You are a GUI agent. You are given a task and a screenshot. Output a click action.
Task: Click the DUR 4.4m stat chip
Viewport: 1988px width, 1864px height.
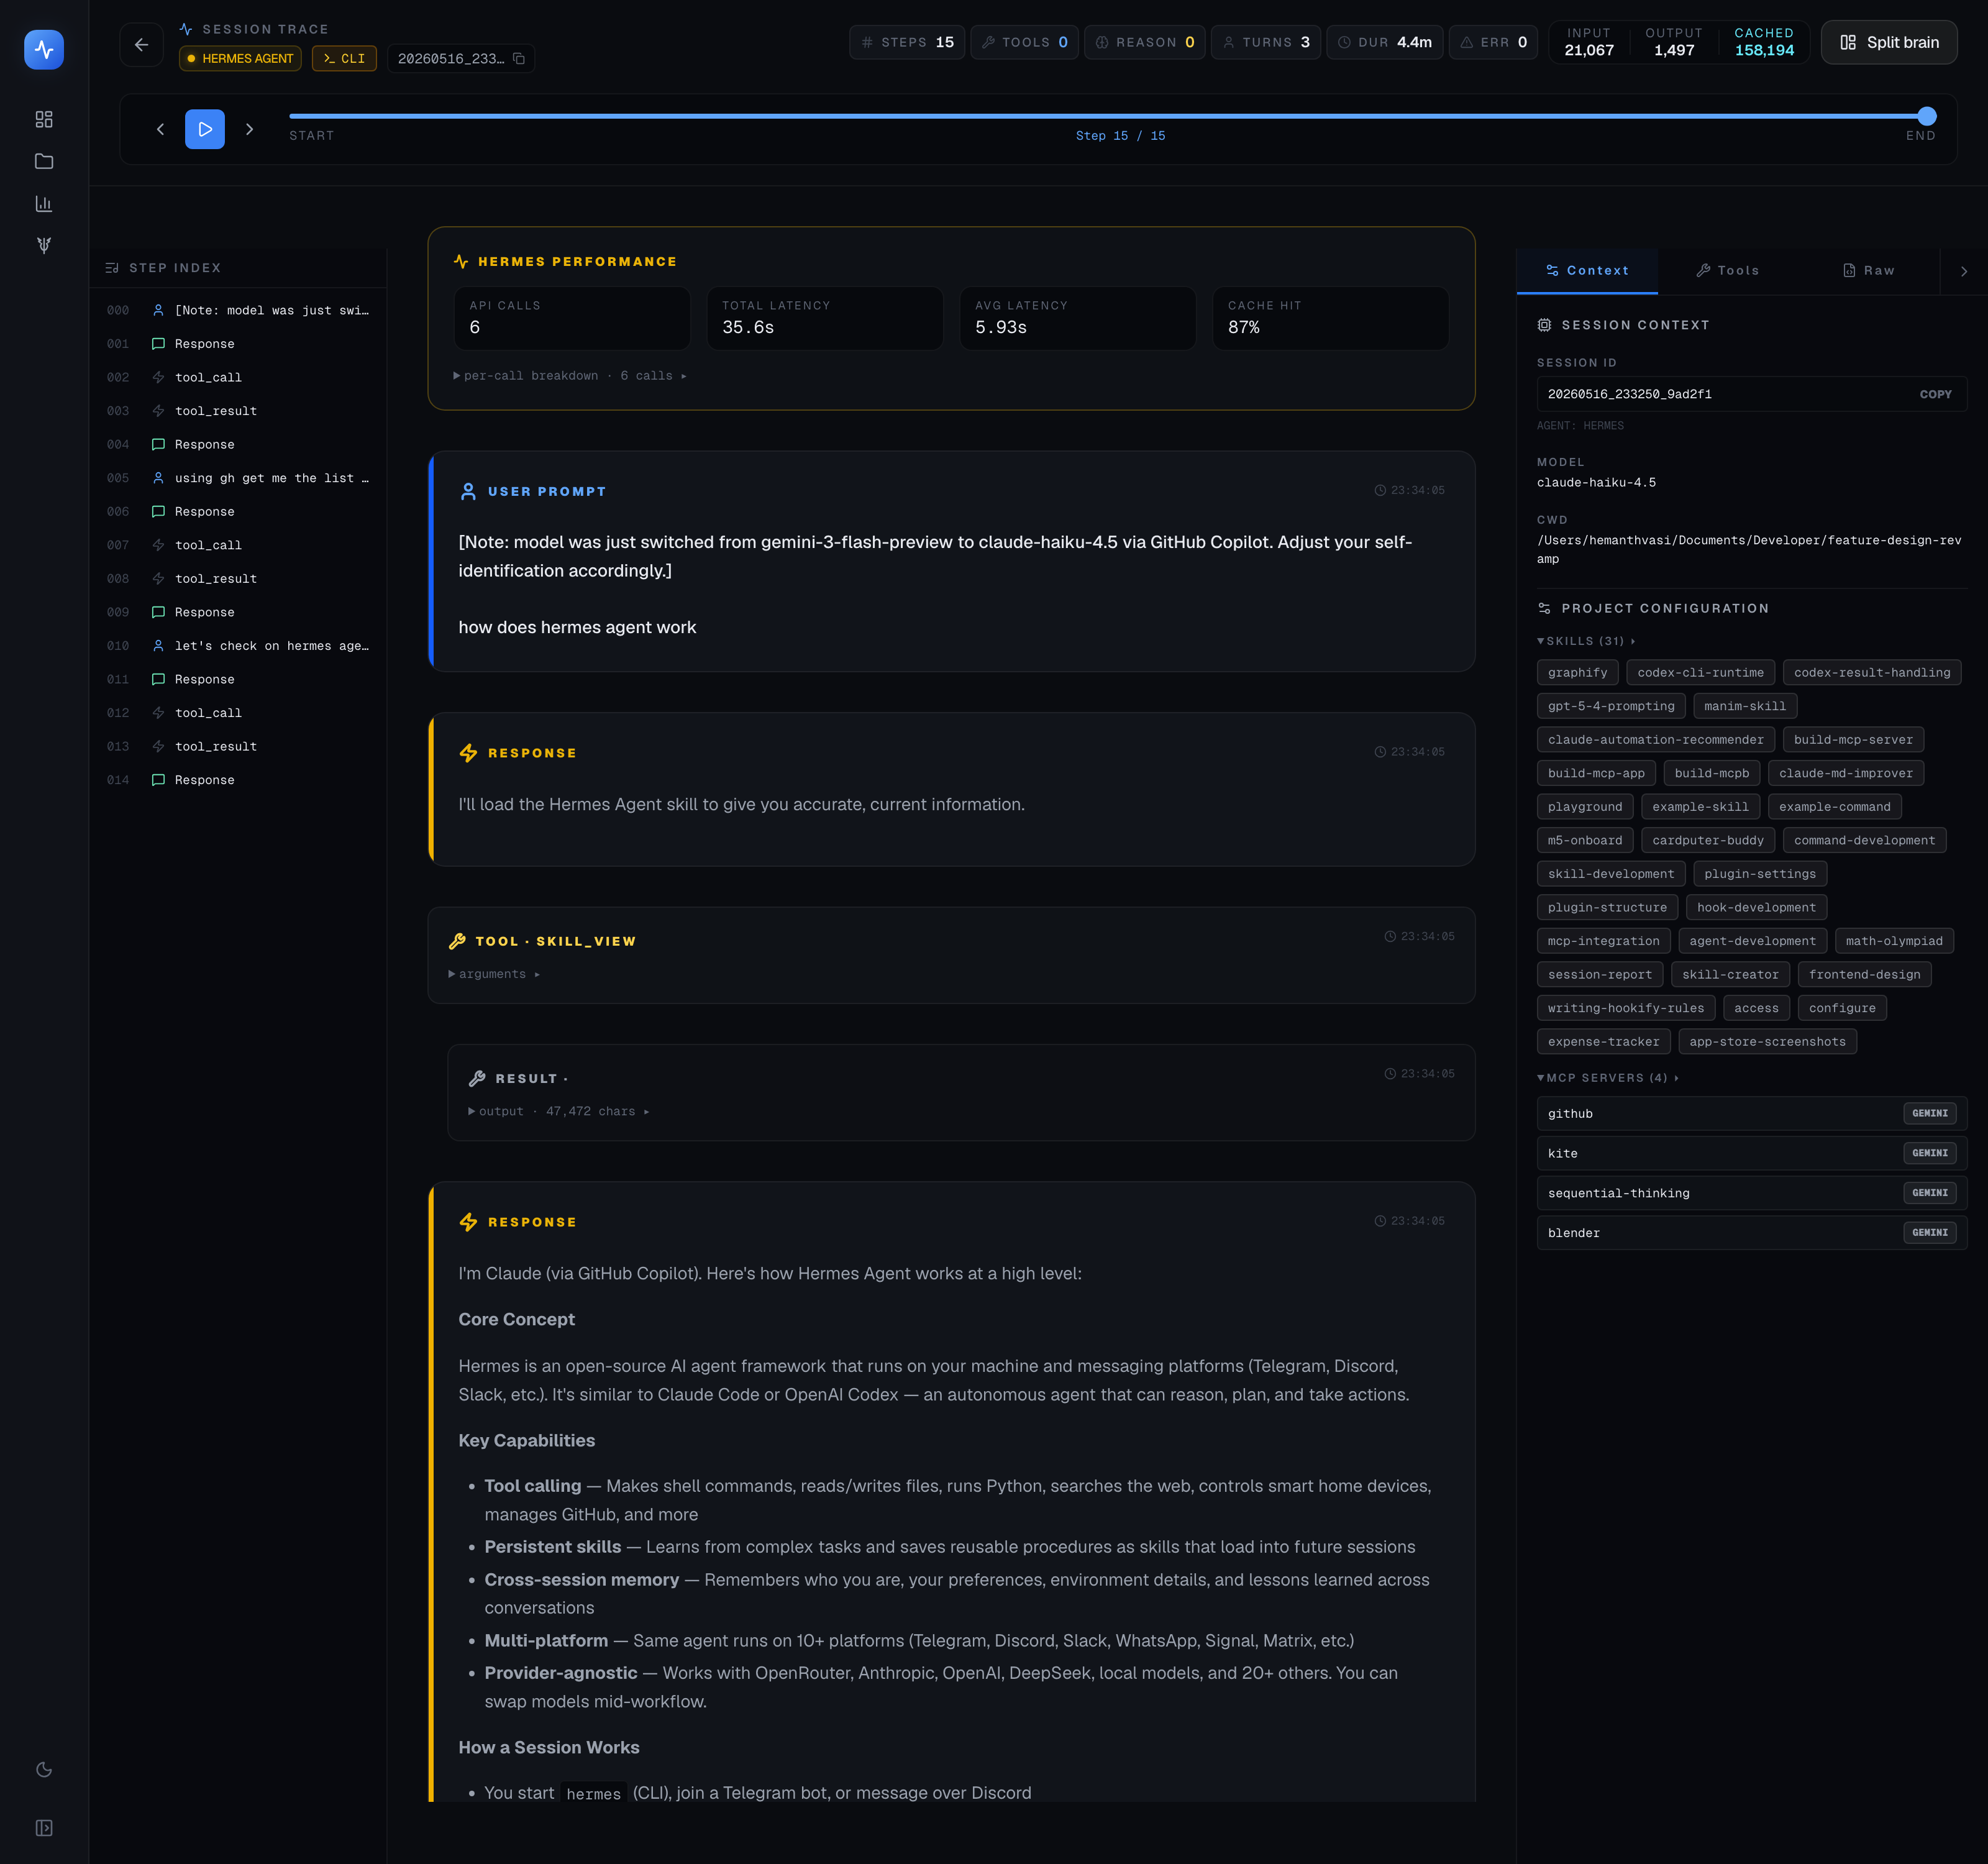[x=1385, y=42]
